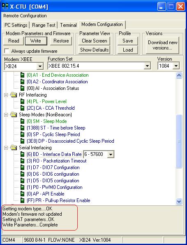Click the AP API Enable icon
Screen dimensions: 187x245
[23, 194]
